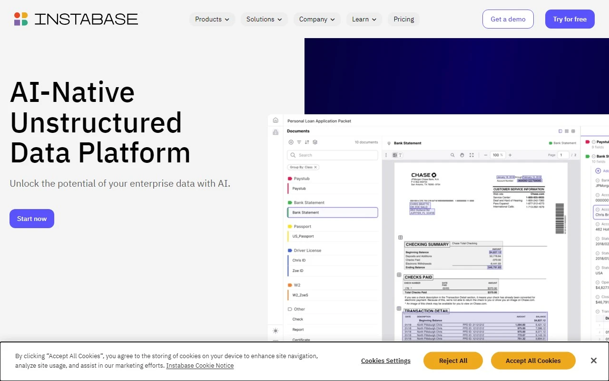The height and width of the screenshot is (381, 609).
Task: Click the Instabase logo
Action: 76,19
